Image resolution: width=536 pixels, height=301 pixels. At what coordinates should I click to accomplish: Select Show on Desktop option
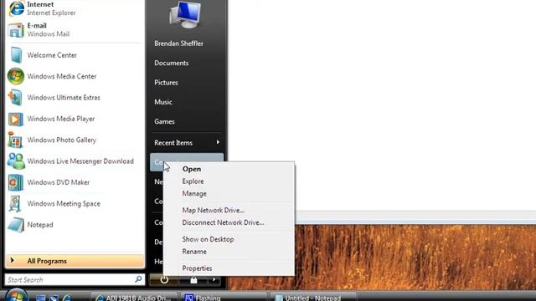(x=208, y=239)
